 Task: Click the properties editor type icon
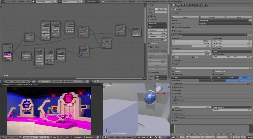pos(173,5)
